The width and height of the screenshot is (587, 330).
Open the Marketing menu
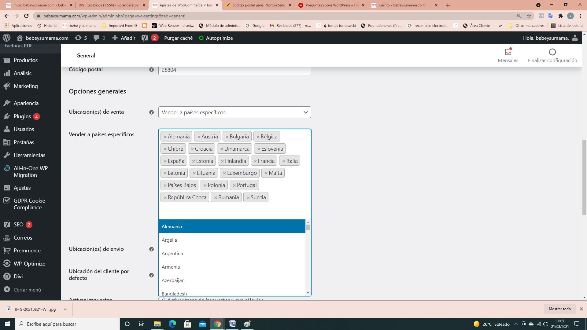(26, 86)
